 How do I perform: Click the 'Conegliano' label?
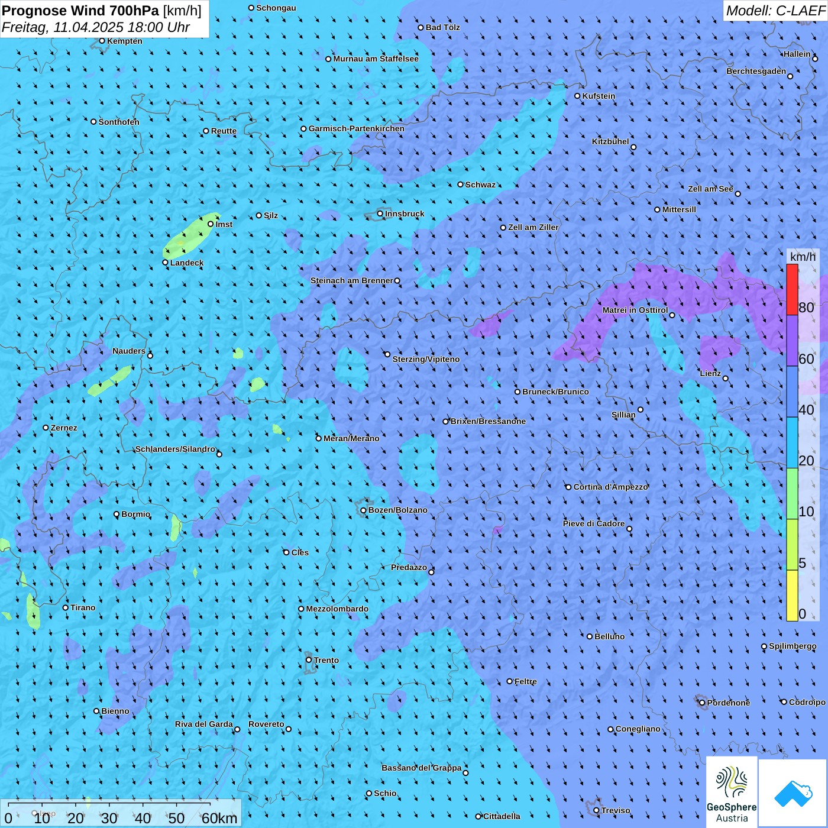point(638,729)
